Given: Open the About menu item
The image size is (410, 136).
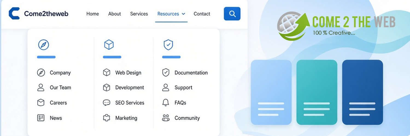Looking at the screenshot, I should pyautogui.click(x=115, y=14).
